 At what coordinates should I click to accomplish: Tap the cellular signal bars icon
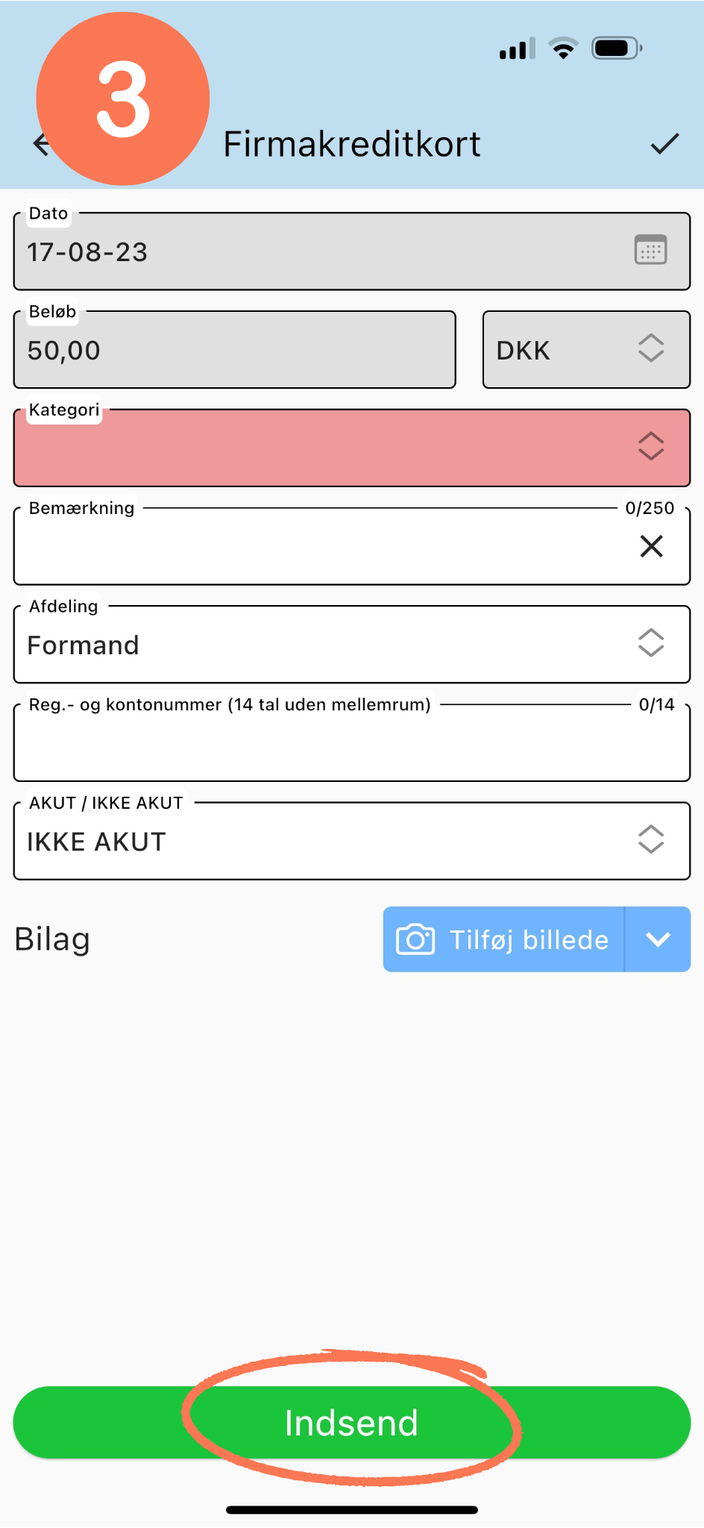(x=518, y=48)
